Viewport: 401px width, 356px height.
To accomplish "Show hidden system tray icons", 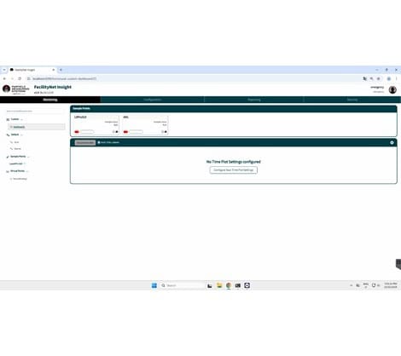I will click(x=351, y=285).
